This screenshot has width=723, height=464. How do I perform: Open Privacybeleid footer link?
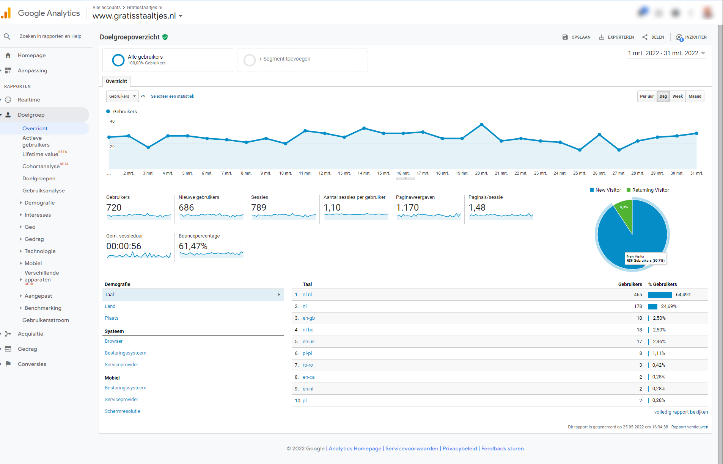[460, 448]
